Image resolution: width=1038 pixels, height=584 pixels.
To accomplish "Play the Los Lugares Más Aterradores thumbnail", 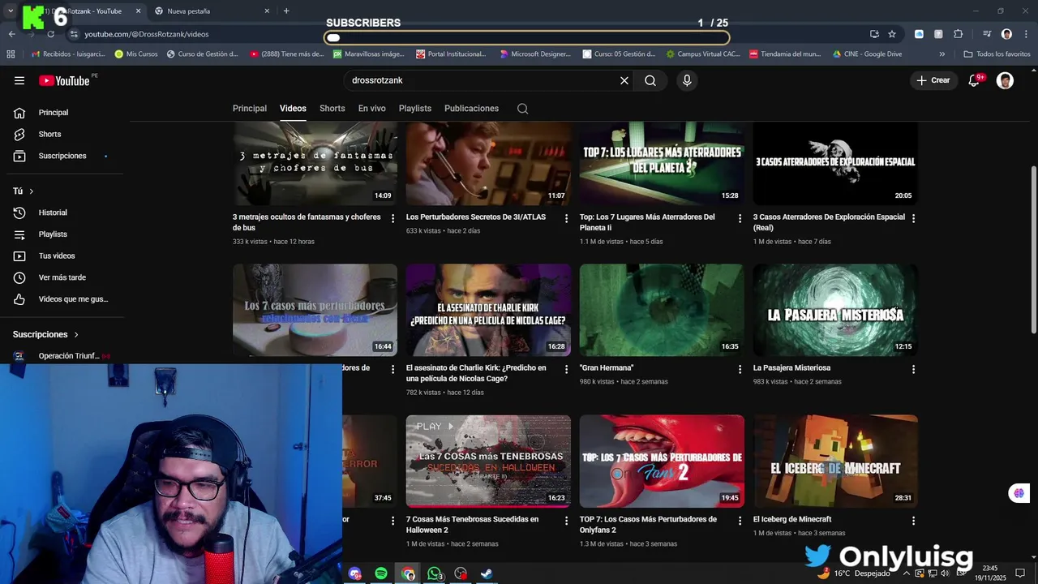I will point(662,163).
